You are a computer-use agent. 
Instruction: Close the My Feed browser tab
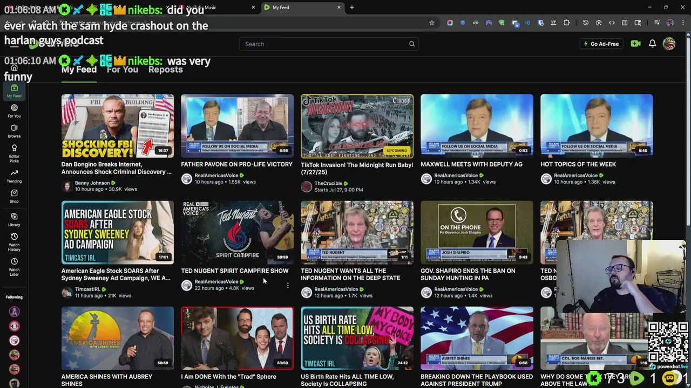click(x=339, y=7)
